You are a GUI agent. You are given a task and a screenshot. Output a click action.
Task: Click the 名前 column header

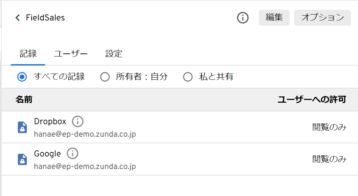[x=24, y=100]
